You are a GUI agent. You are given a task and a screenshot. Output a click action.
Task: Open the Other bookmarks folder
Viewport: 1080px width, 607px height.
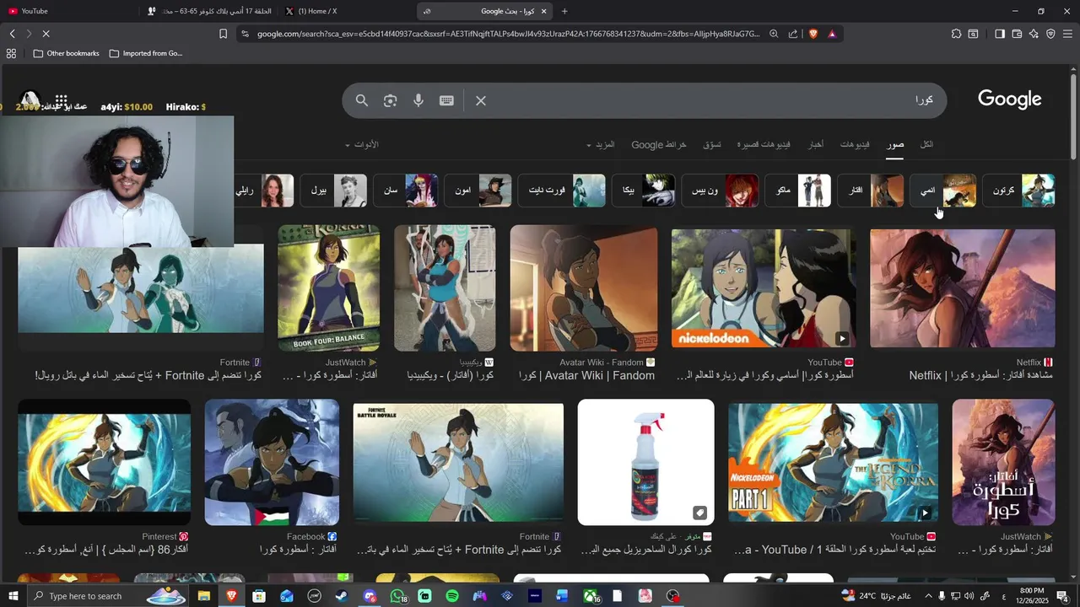tap(67, 53)
